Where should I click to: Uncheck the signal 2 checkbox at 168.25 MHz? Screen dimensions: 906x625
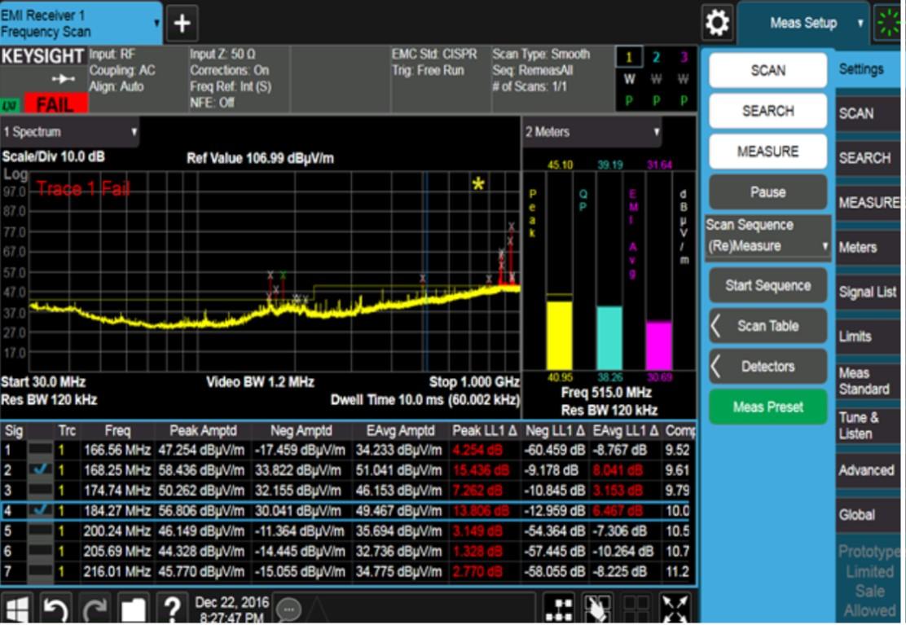[40, 469]
